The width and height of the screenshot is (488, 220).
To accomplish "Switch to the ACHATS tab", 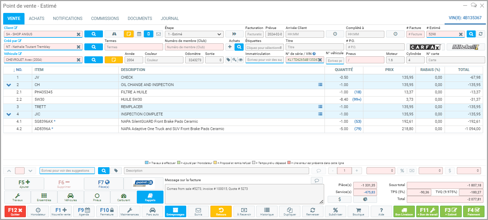I will click(36, 19).
